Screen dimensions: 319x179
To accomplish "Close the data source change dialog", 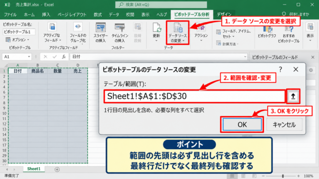I will (296, 70).
